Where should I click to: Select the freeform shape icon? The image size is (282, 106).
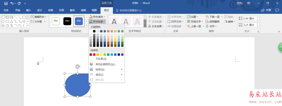pos(7,25)
